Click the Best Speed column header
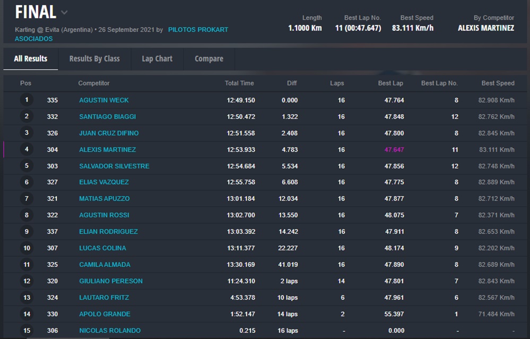 [x=498, y=83]
